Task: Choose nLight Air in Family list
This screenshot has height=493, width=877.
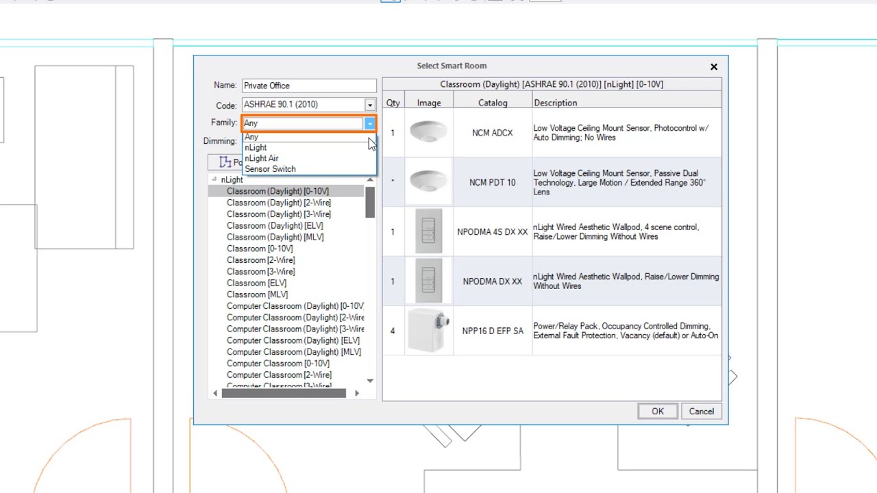Action: pyautogui.click(x=309, y=158)
